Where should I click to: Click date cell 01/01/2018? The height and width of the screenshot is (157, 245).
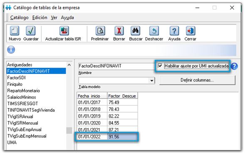click(x=92, y=109)
